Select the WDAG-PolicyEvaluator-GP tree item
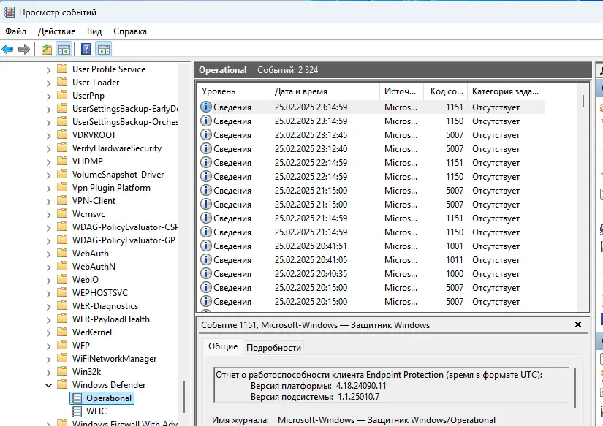Image resolution: width=603 pixels, height=426 pixels. 124,240
